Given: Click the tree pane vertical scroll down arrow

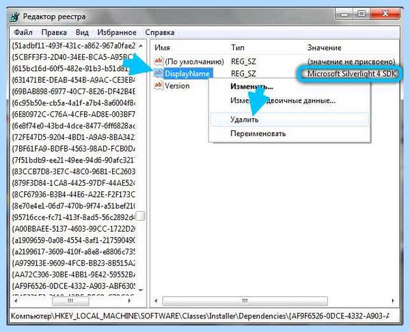Looking at the screenshot, I should tap(141, 290).
